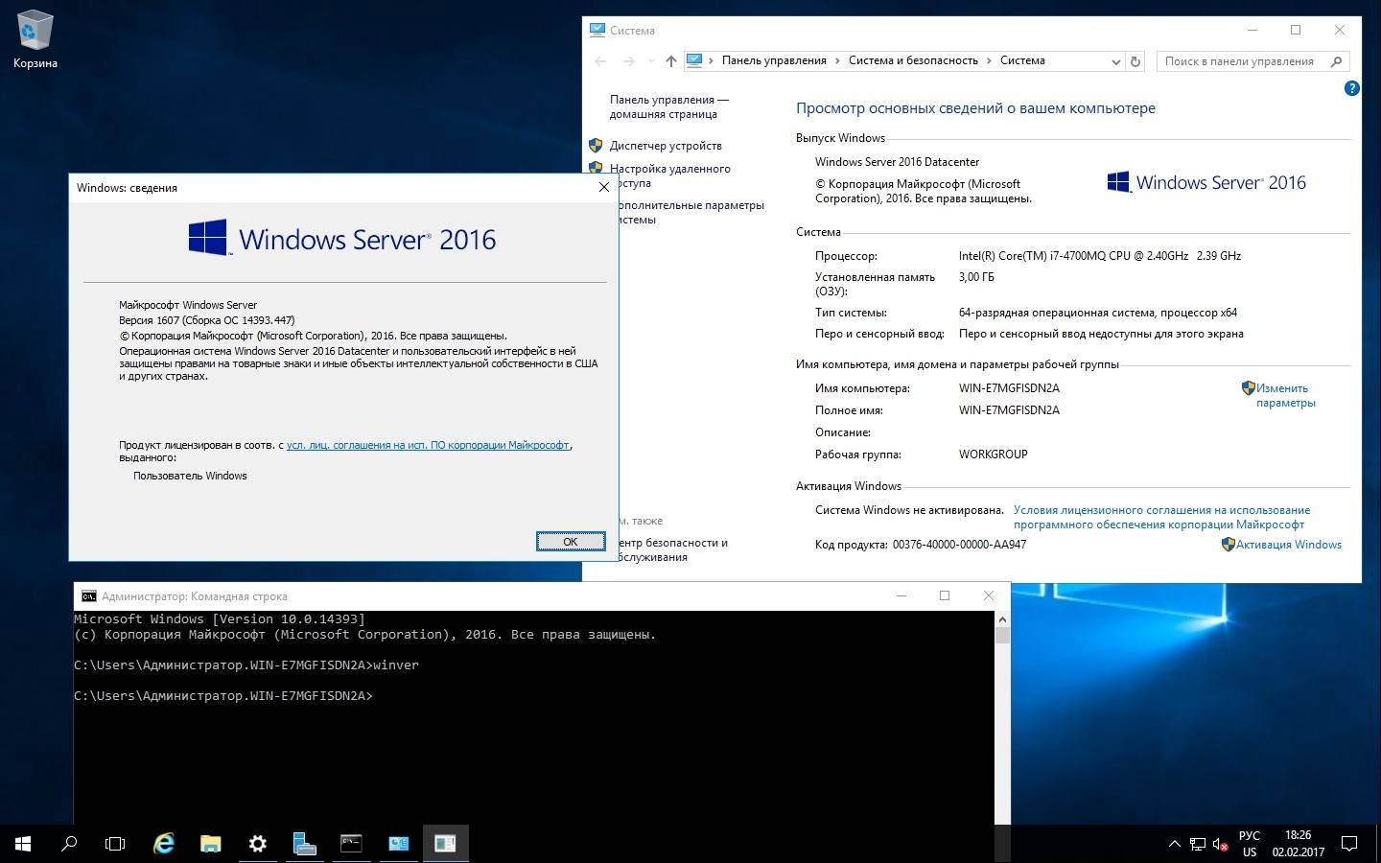Minimize the Command Prompt window
The width and height of the screenshot is (1381, 863).
pos(901,595)
